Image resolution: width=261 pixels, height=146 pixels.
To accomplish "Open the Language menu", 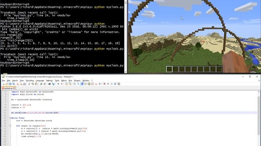I will 40,81.
